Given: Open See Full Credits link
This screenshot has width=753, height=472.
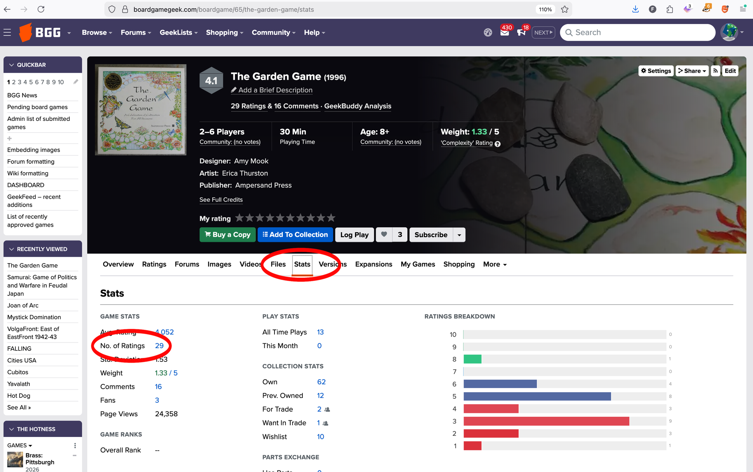Looking at the screenshot, I should 221,199.
